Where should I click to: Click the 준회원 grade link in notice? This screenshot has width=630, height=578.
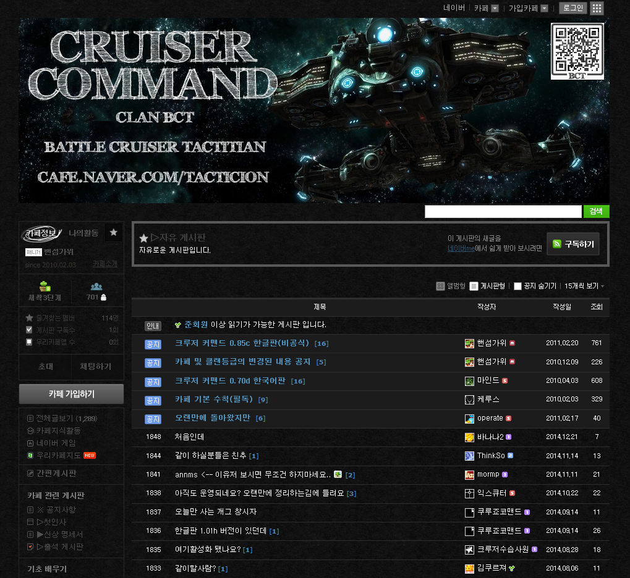(x=196, y=325)
